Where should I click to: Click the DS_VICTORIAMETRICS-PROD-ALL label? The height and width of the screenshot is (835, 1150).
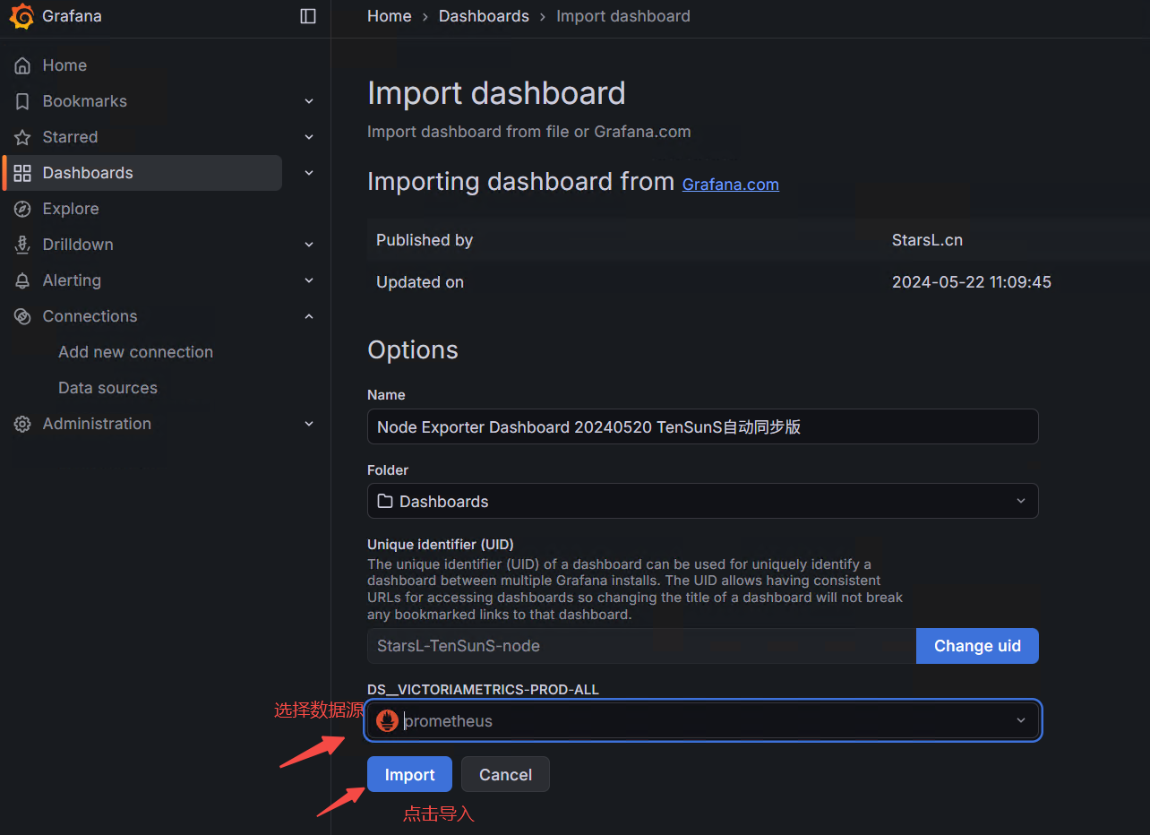pyautogui.click(x=483, y=689)
